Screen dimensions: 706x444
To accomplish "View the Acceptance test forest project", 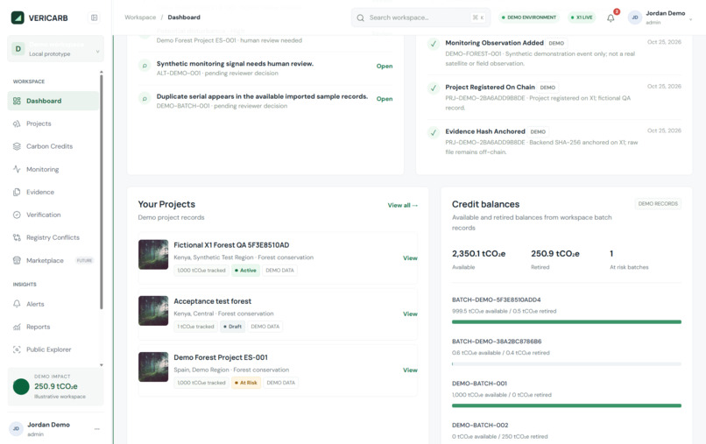I will click(410, 314).
